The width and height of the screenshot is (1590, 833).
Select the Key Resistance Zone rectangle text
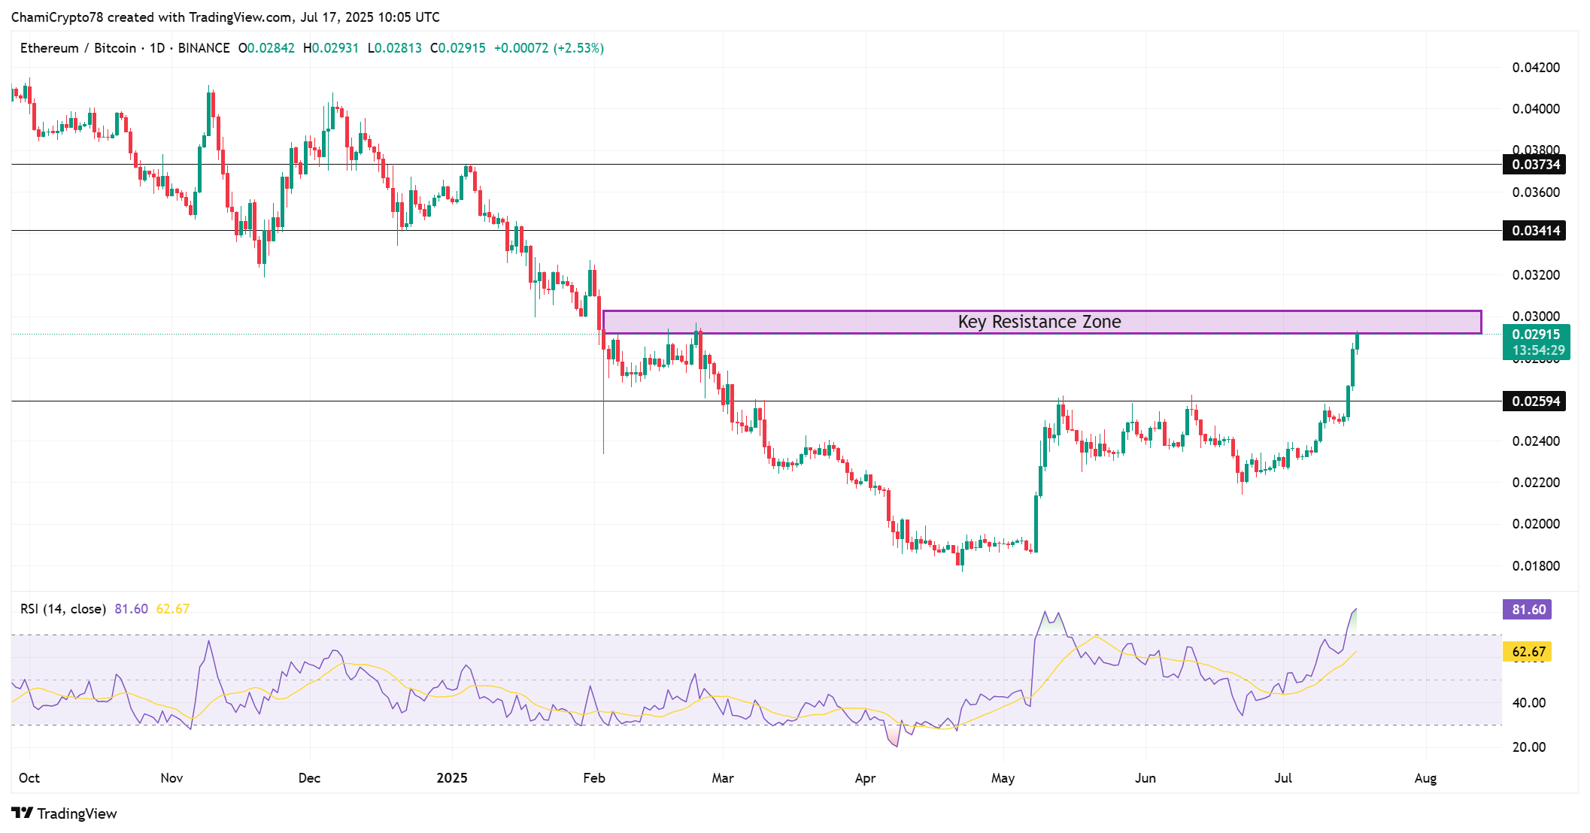[1039, 322]
